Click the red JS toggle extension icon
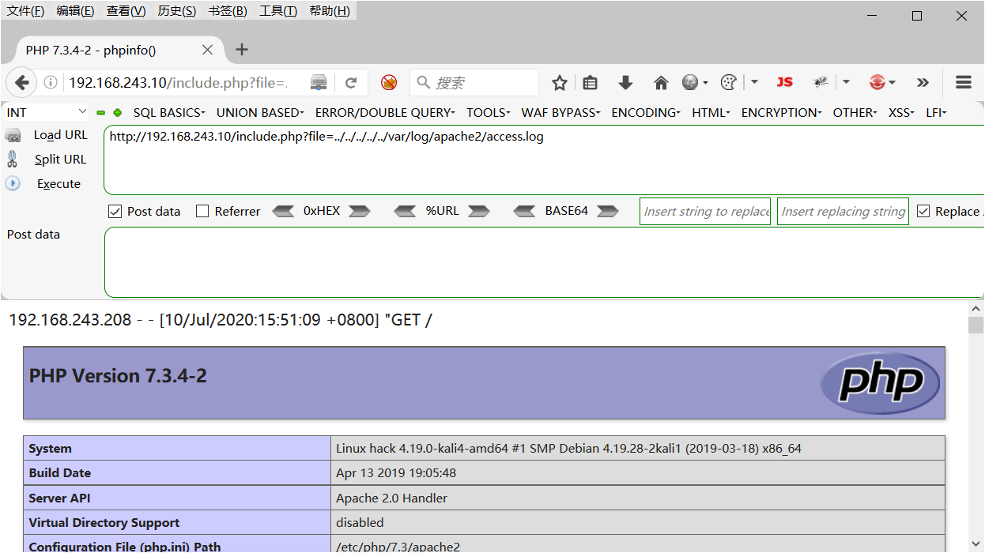Viewport: 985px width, 553px height. [784, 82]
